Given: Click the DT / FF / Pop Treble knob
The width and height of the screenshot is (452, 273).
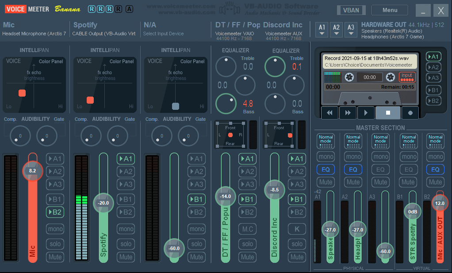Looking at the screenshot, I should coord(226,67).
